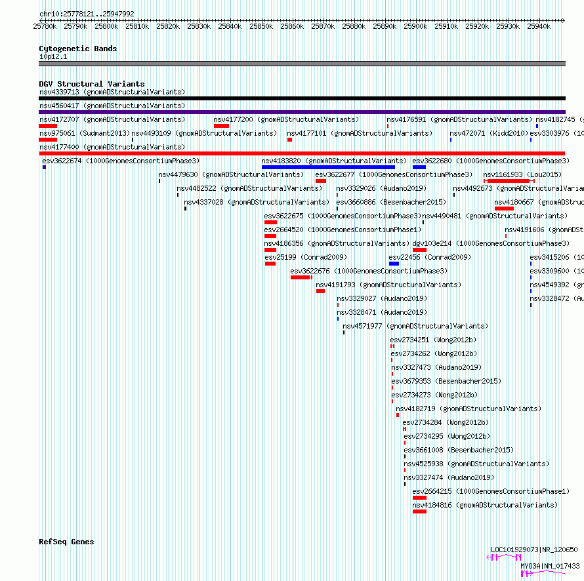Select the nsv4177400 long red variant bar
This screenshot has height=581, width=584.
coord(302,153)
